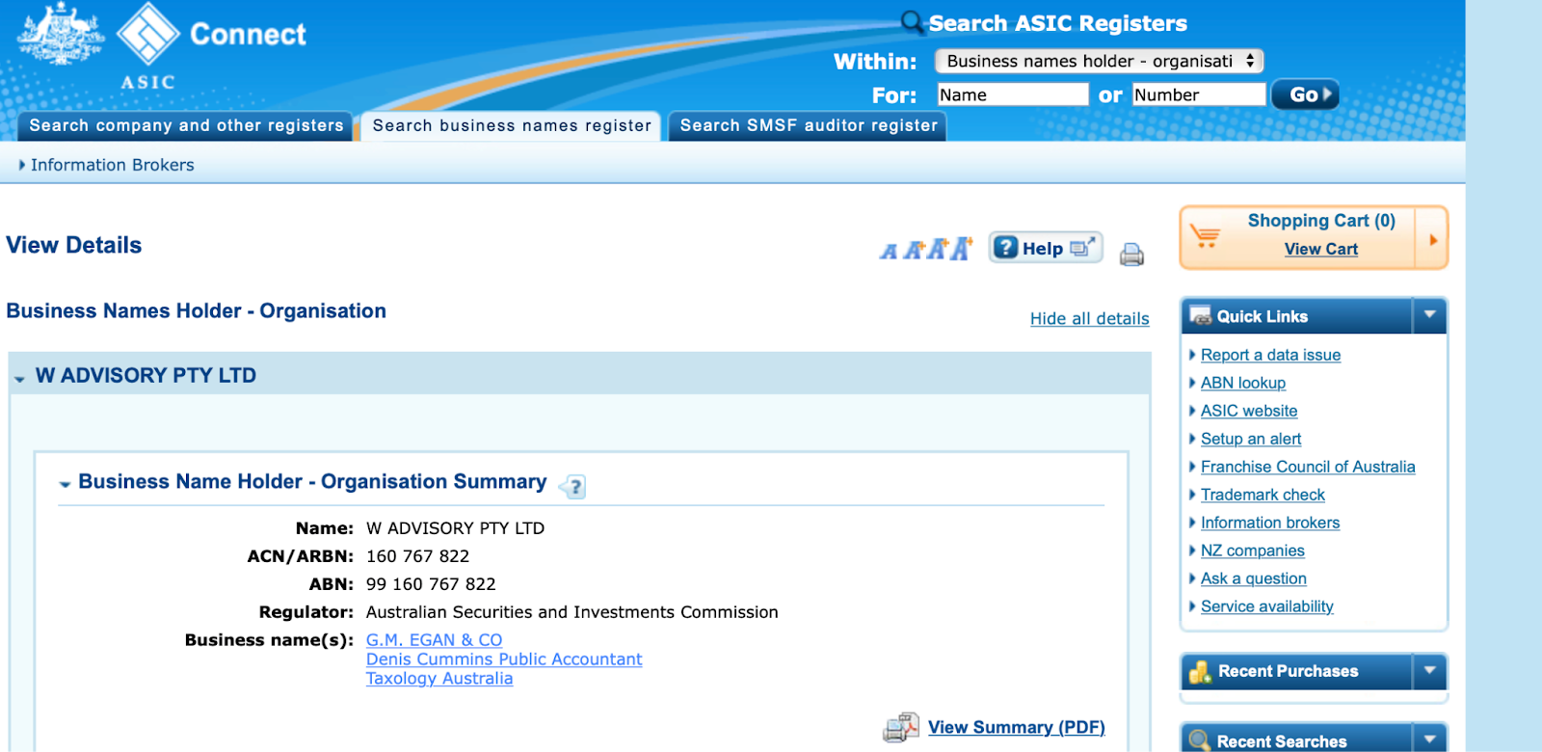Open the Help popup button
Viewport: 1542px width, 752px height.
click(1046, 248)
